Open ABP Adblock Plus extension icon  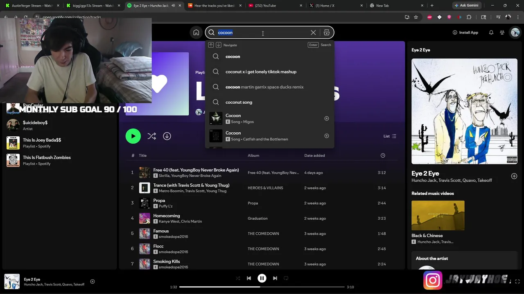click(429, 17)
